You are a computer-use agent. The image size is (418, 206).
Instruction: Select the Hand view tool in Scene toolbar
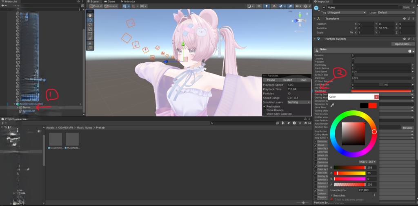pyautogui.click(x=90, y=15)
